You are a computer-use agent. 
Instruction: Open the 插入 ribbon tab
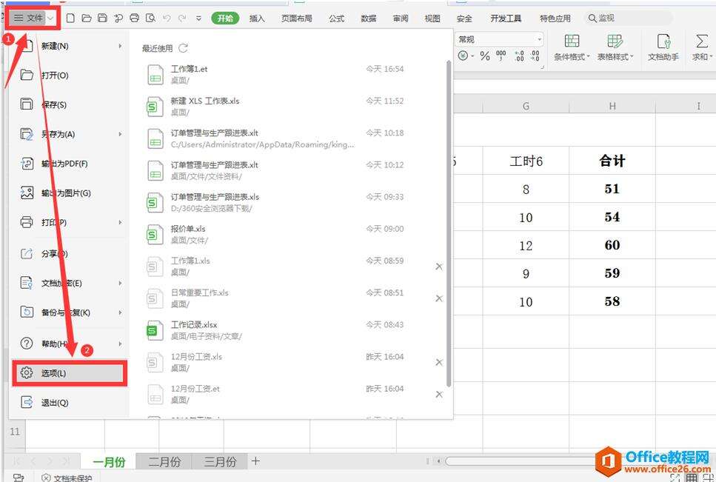(257, 19)
